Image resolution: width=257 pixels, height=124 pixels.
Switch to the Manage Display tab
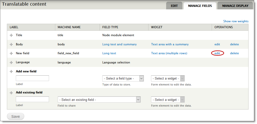coord(235,6)
